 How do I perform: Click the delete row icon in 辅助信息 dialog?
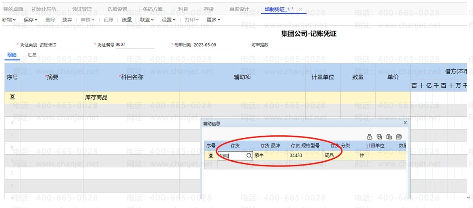[x=399, y=137]
